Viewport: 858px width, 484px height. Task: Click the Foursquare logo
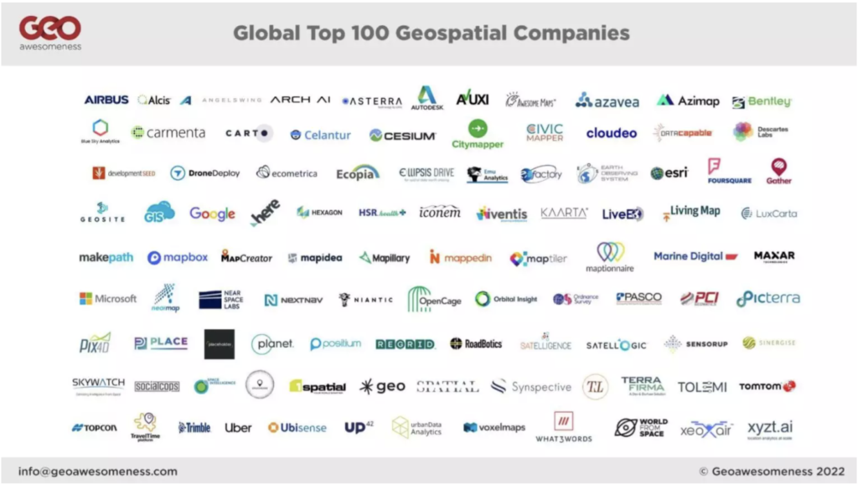pyautogui.click(x=730, y=171)
